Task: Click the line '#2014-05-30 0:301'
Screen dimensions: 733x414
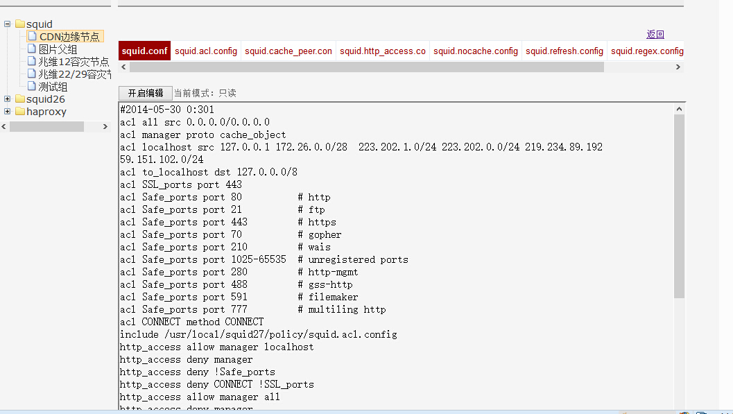Action: (x=167, y=110)
